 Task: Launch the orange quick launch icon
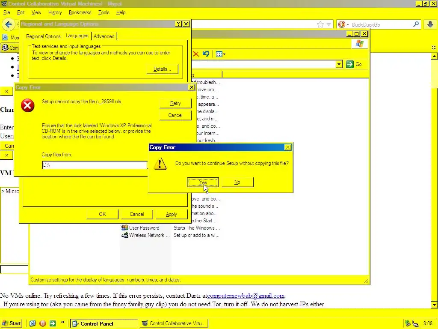42,323
